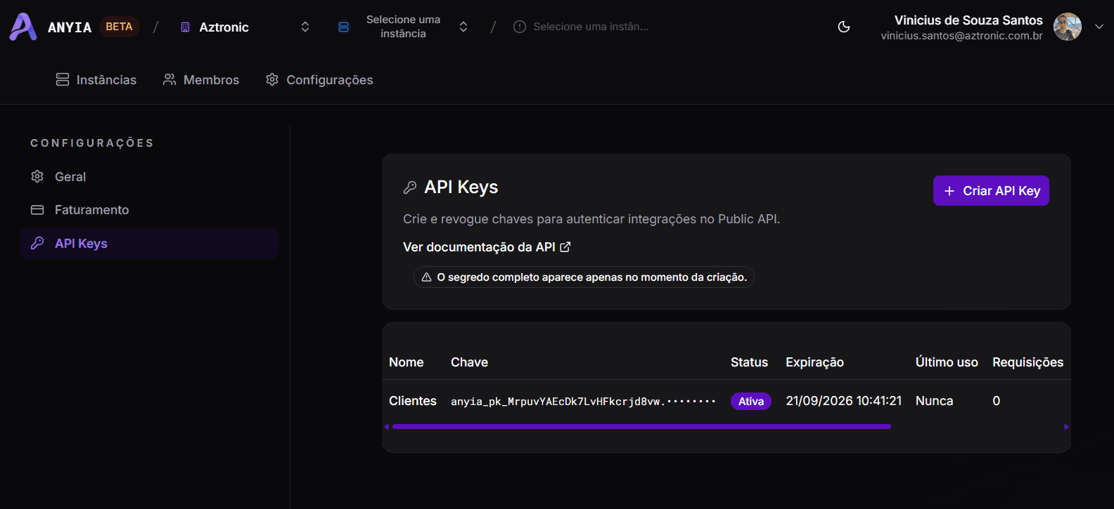The height and width of the screenshot is (509, 1114).
Task: Click the credit card icon beside Faturamento
Action: (37, 210)
